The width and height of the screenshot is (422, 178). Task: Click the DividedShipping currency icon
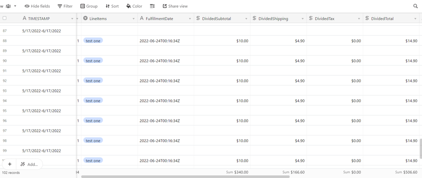click(x=254, y=18)
